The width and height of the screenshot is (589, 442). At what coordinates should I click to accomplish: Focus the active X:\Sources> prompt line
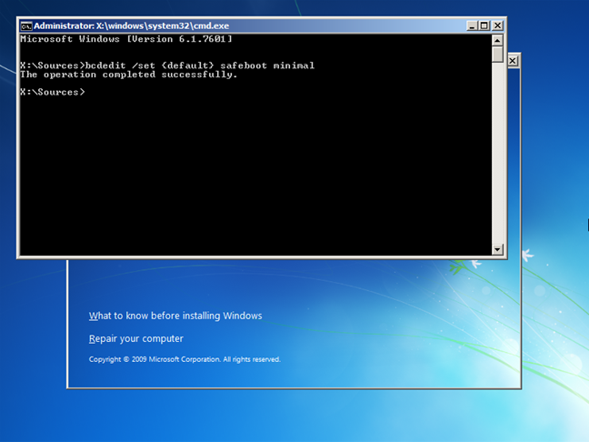pyautogui.click(x=53, y=92)
